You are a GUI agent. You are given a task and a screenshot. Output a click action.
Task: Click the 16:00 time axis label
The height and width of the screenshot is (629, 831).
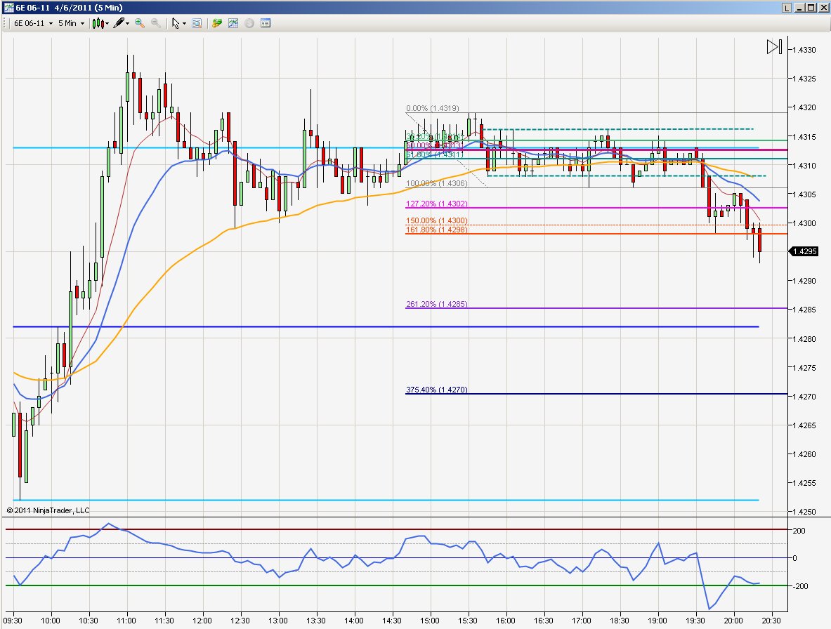point(506,621)
